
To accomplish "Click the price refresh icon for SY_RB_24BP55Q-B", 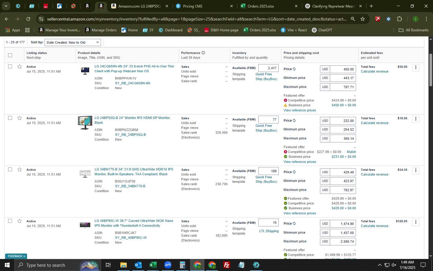I will [x=294, y=120].
